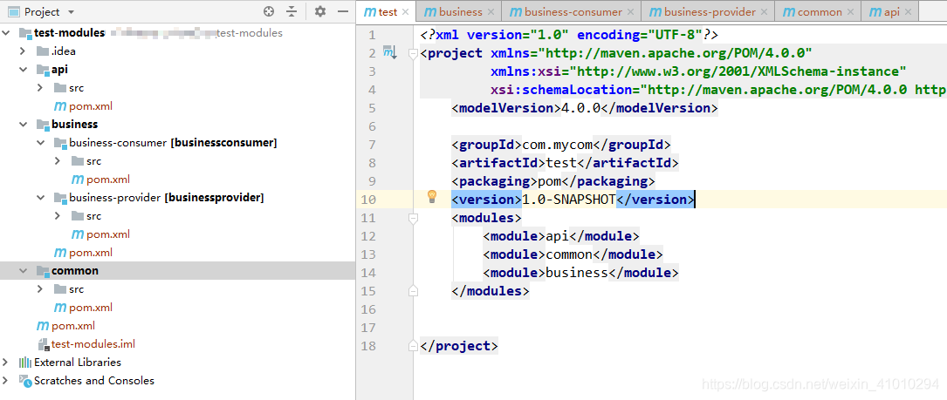Fold the modules block at line 11

pos(413,219)
